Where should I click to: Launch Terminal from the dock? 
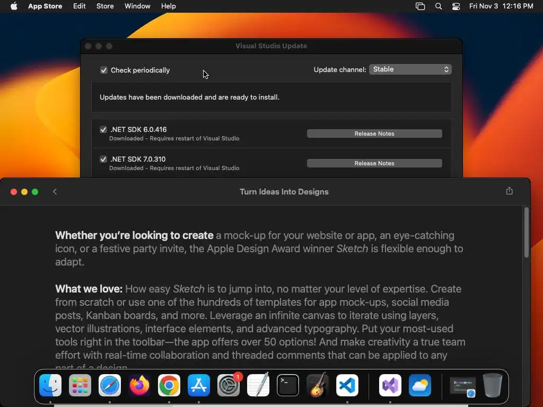pyautogui.click(x=288, y=385)
